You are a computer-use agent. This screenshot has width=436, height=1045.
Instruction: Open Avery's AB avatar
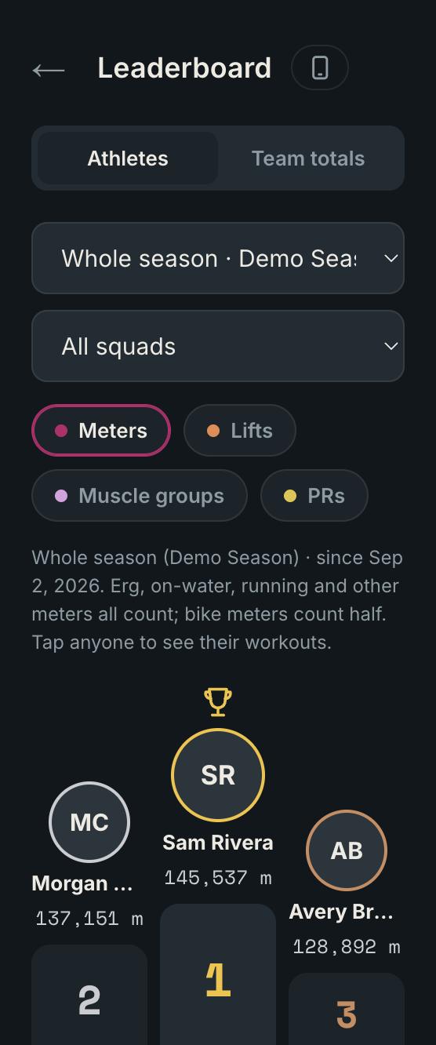[347, 850]
